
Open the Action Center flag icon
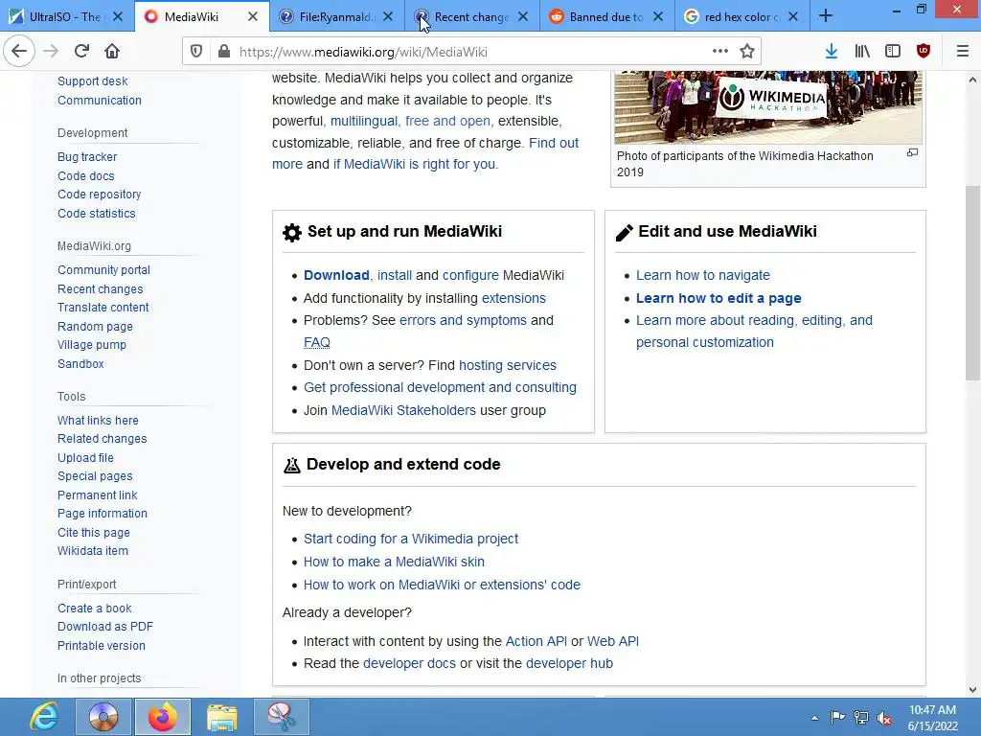(x=837, y=718)
